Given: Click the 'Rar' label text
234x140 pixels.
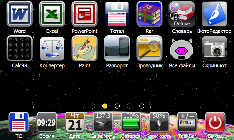Looking at the screenshot, I should coord(149,31).
